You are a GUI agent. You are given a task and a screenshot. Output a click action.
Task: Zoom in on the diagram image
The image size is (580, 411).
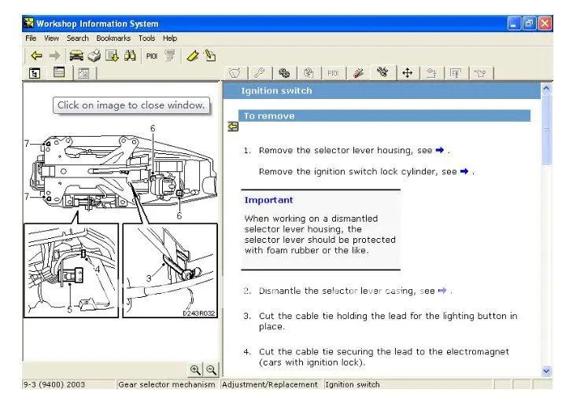click(x=195, y=369)
